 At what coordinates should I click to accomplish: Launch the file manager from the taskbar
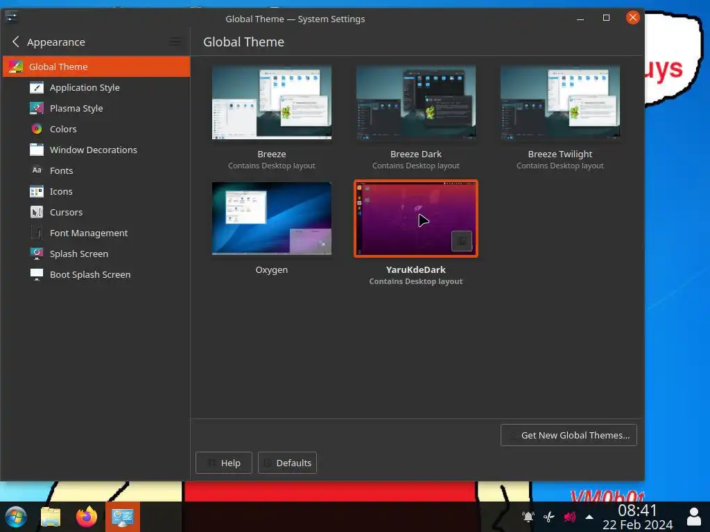[x=51, y=517]
